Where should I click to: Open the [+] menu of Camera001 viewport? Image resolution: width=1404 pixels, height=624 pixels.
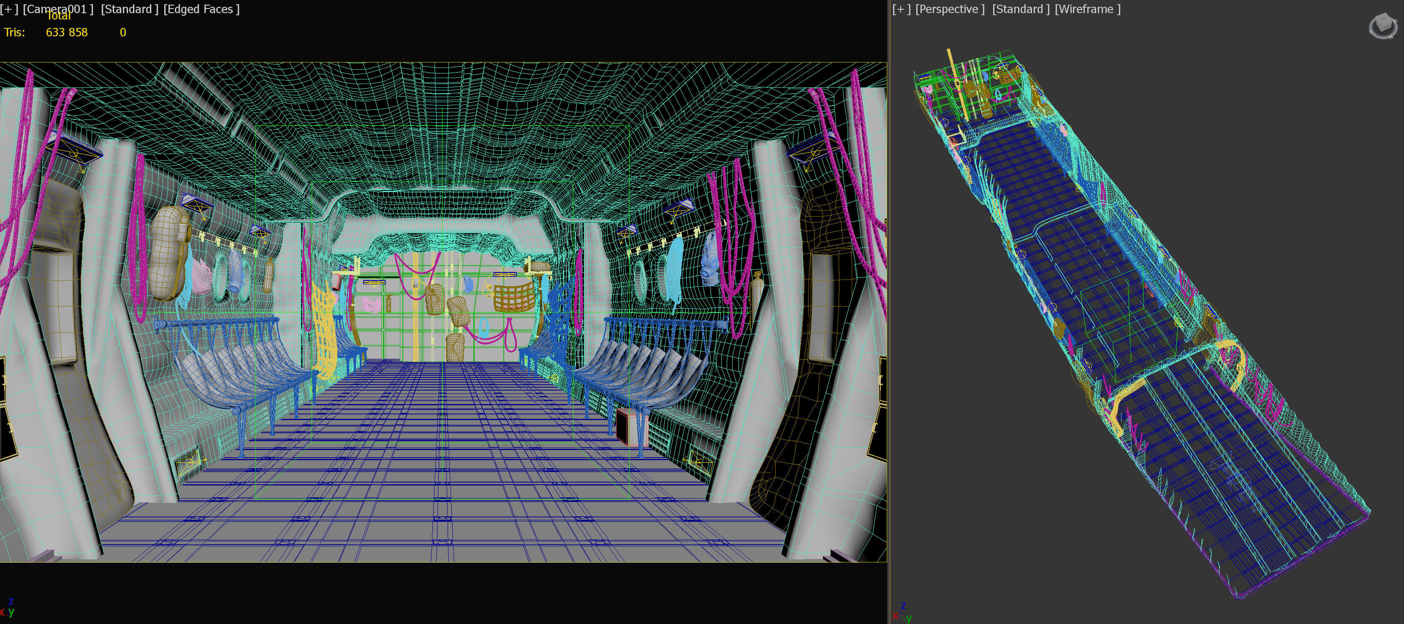9,9
